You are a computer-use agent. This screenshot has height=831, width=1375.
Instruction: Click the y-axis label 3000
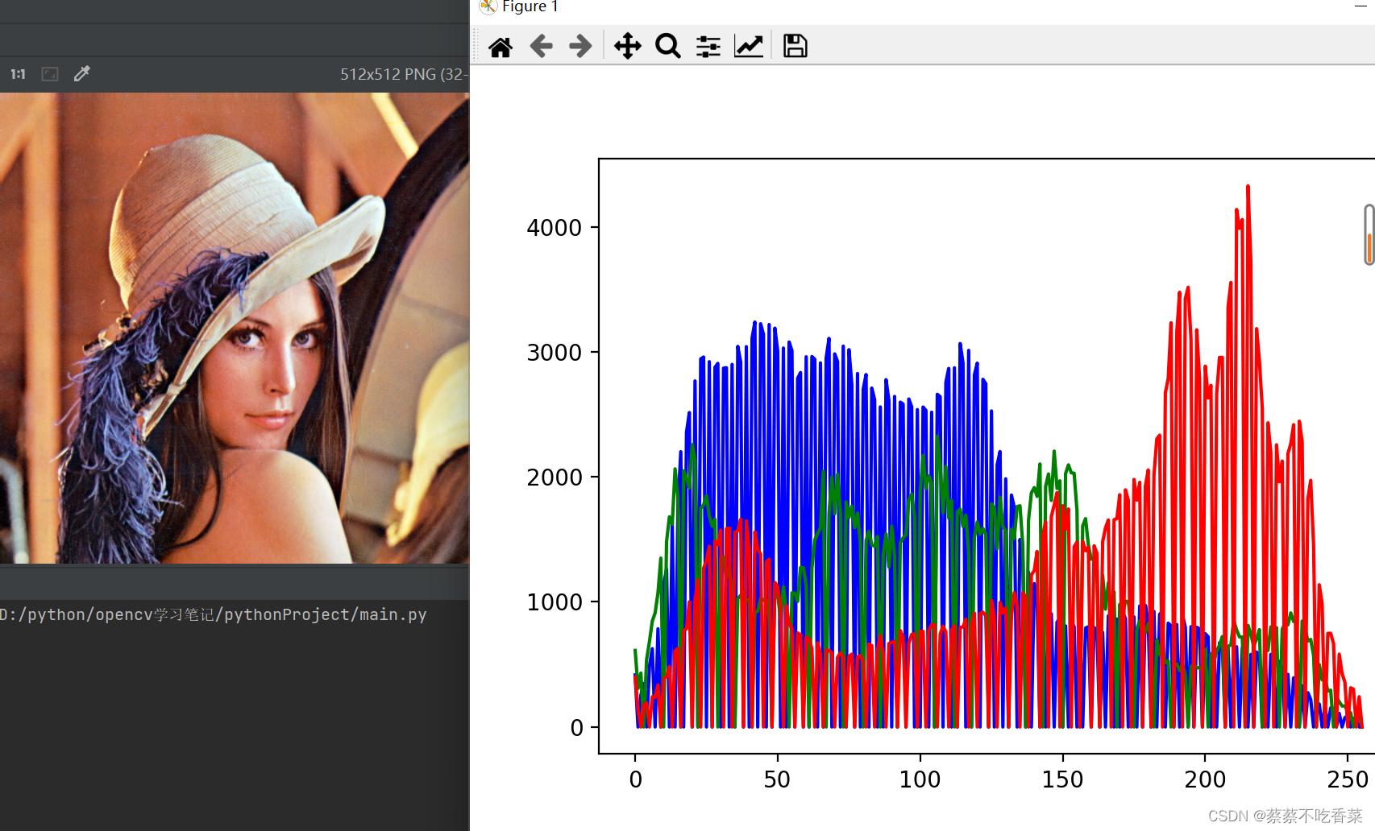click(555, 353)
